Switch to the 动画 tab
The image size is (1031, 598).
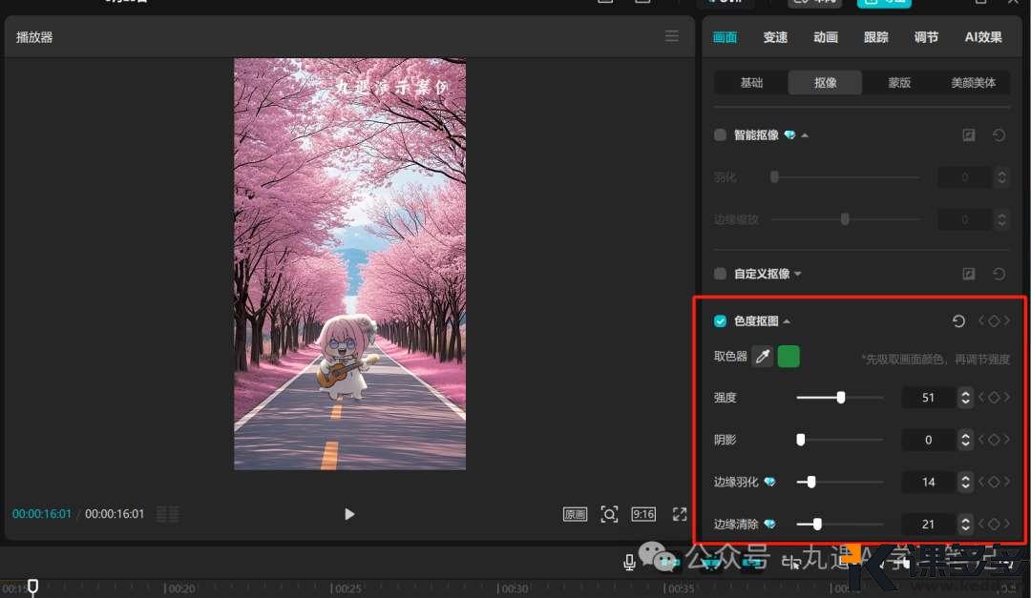click(825, 37)
